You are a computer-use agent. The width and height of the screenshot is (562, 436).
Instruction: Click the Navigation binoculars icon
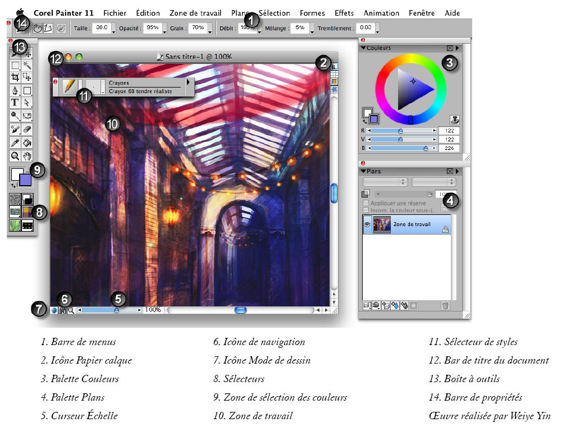pyautogui.click(x=63, y=310)
